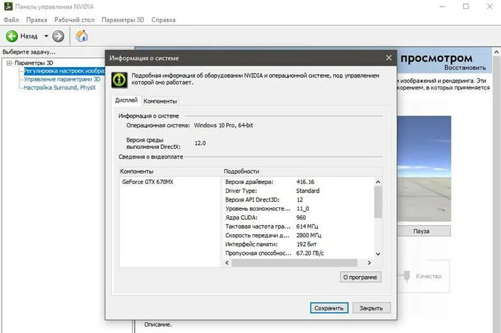Select the Версия драйвера row
This screenshot has height=333, width=501.
coord(299,181)
